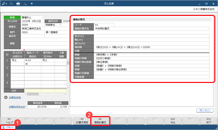
Task: Click the F5 計算式項目 function button
Action: pyautogui.click(x=82, y=121)
